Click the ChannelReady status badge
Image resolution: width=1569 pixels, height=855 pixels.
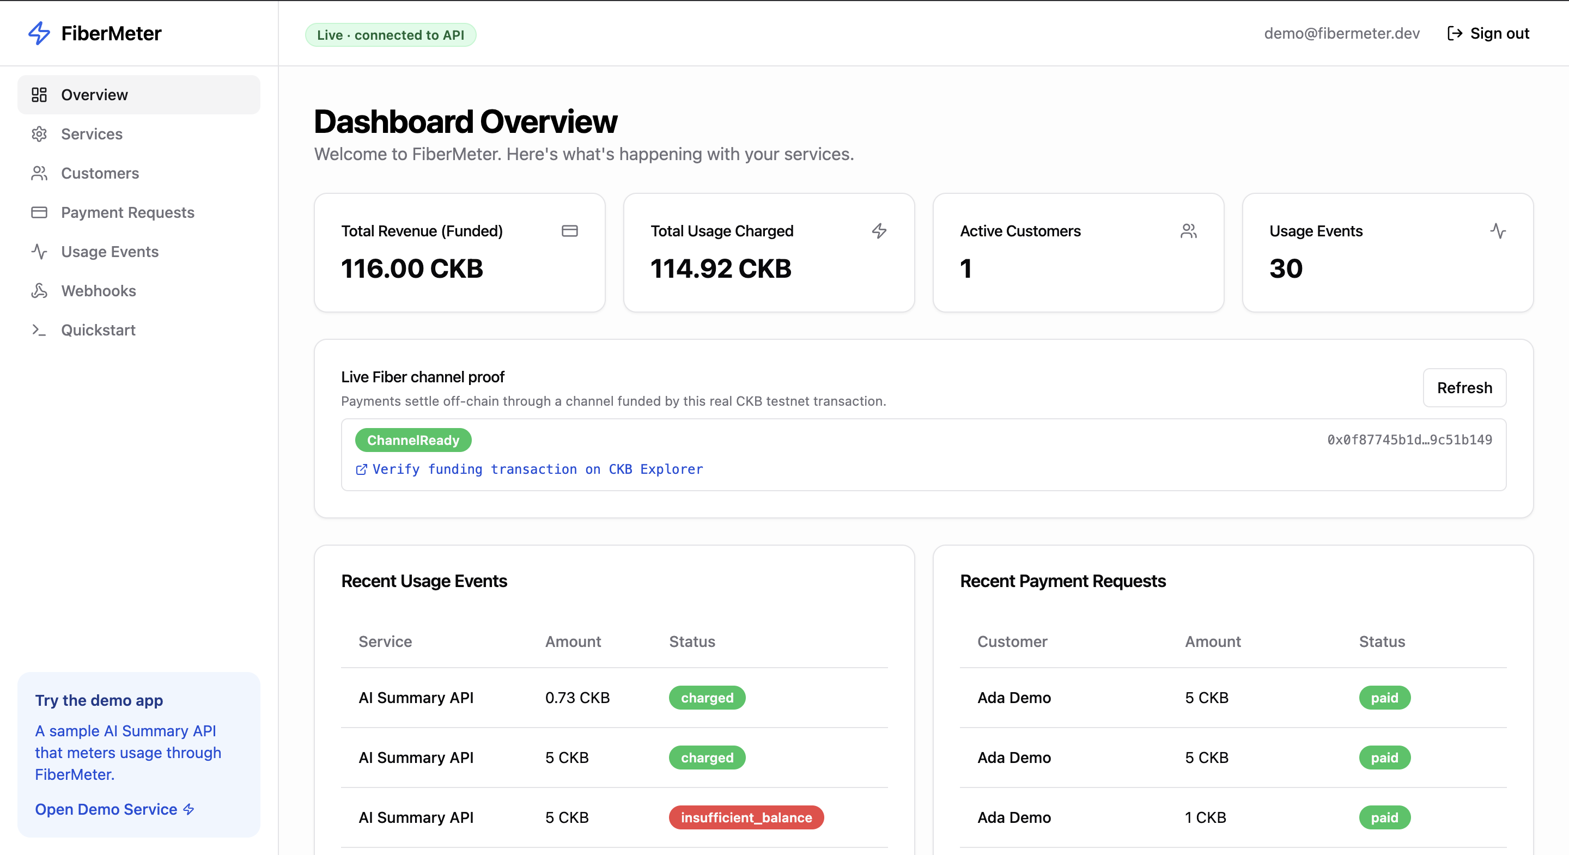point(413,440)
